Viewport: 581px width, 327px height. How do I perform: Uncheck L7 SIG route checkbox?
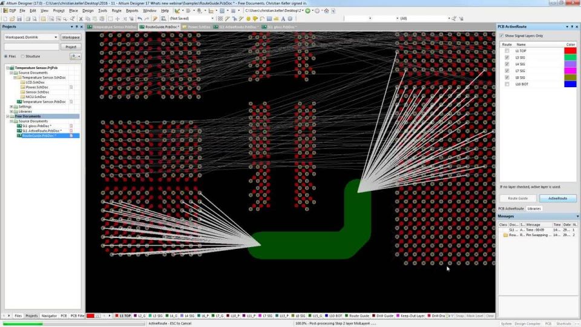click(x=507, y=71)
